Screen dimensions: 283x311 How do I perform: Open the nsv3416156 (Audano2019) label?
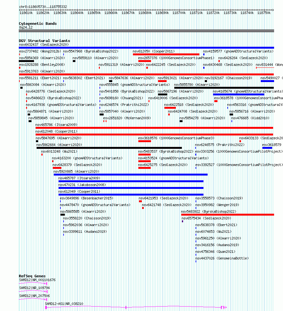pos(217,245)
